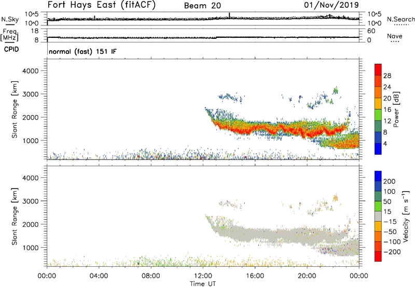Screen dimensions: 415x287
Task: Click the '12:00' time tick label
Action: click(x=203, y=276)
